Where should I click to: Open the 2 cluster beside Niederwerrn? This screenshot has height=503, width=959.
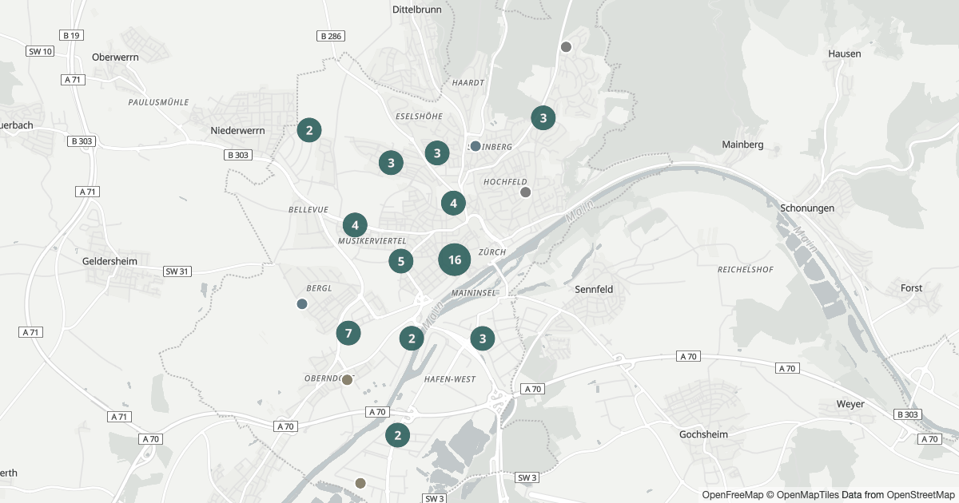[x=309, y=129]
